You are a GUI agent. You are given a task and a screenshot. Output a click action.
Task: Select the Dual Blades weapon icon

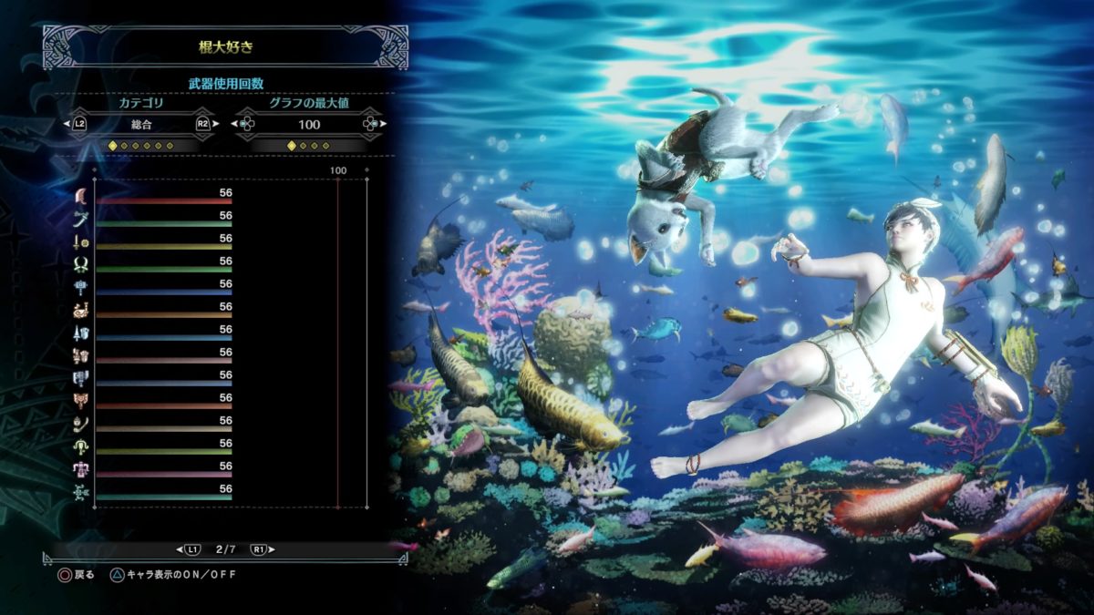(81, 263)
